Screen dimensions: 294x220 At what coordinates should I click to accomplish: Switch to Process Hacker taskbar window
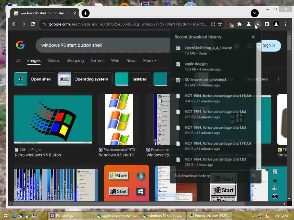point(210,216)
